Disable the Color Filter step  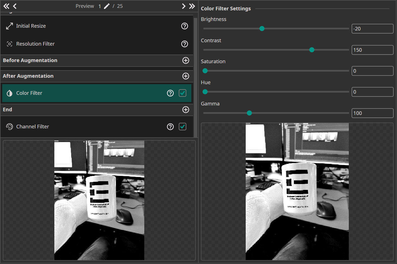tap(182, 93)
